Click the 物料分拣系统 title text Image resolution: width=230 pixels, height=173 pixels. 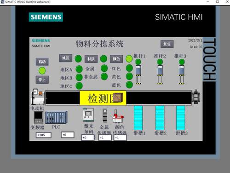[99, 44]
